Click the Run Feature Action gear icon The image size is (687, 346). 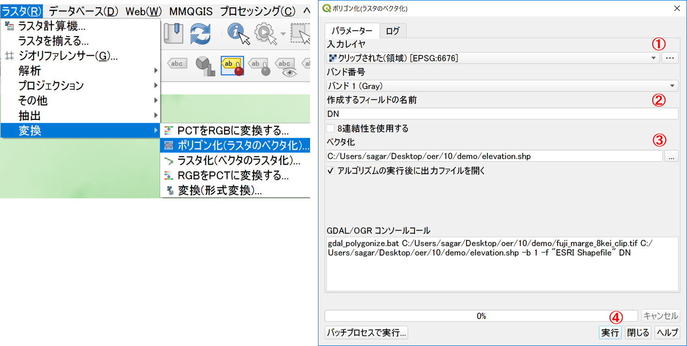tap(265, 33)
